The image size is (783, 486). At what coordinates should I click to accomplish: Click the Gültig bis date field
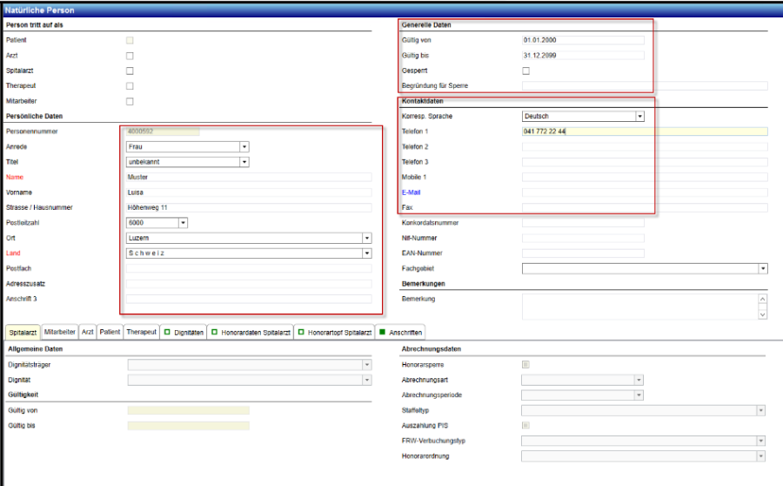point(583,55)
